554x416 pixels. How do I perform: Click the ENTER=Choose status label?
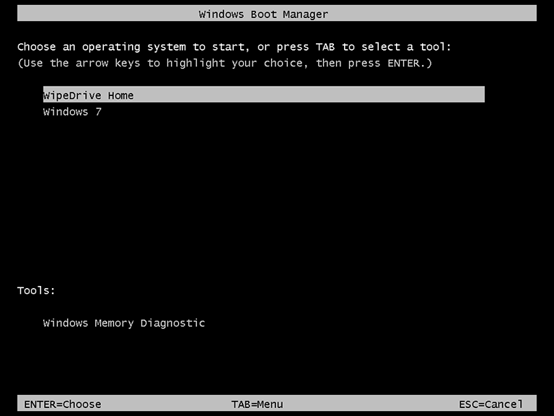tap(63, 404)
